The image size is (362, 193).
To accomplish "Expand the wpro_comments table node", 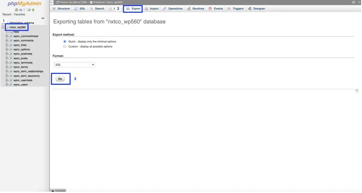I will pyautogui.click(x=7, y=41).
